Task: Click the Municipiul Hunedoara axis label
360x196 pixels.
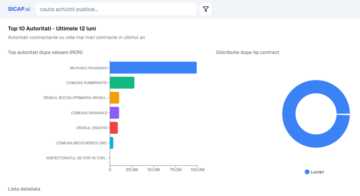Action: click(88, 68)
